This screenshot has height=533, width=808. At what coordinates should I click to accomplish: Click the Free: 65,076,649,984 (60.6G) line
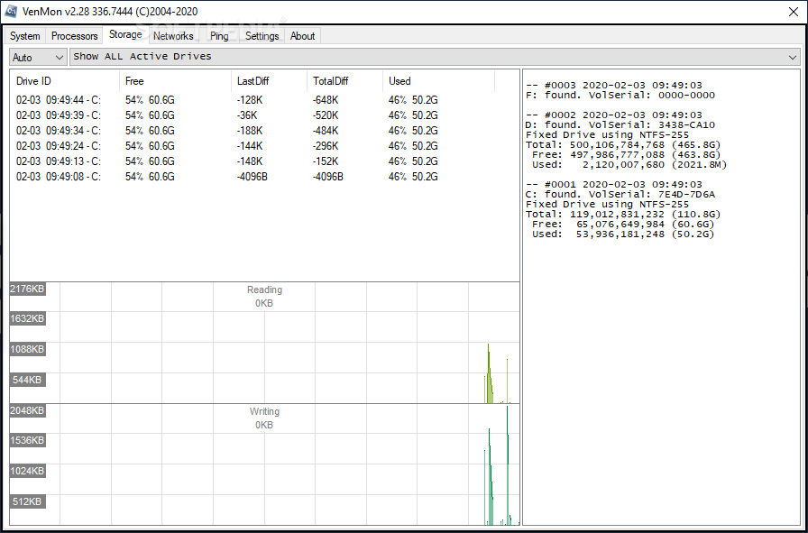tap(623, 225)
